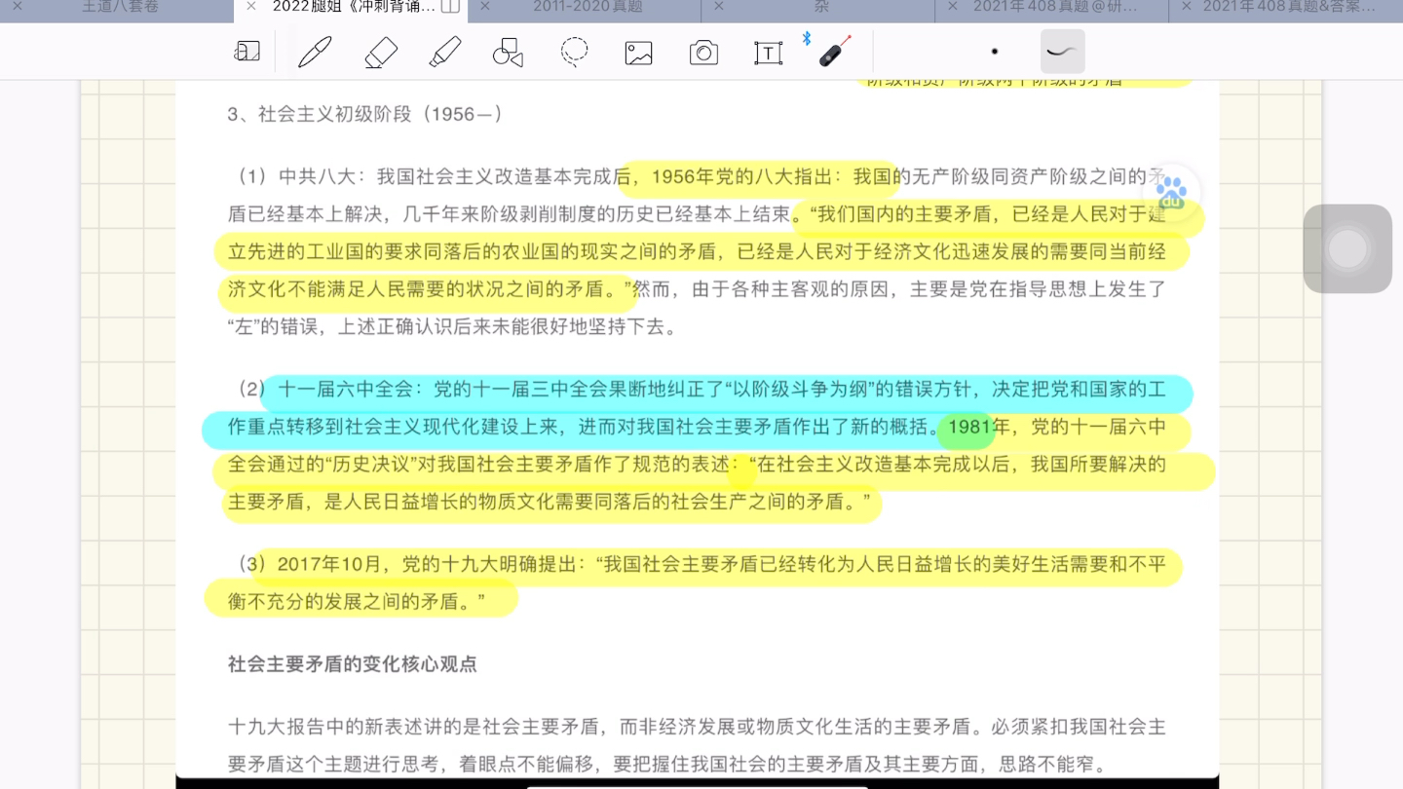Select the Lasso selection tool
Screen dimensions: 1403x789
pyautogui.click(x=575, y=51)
